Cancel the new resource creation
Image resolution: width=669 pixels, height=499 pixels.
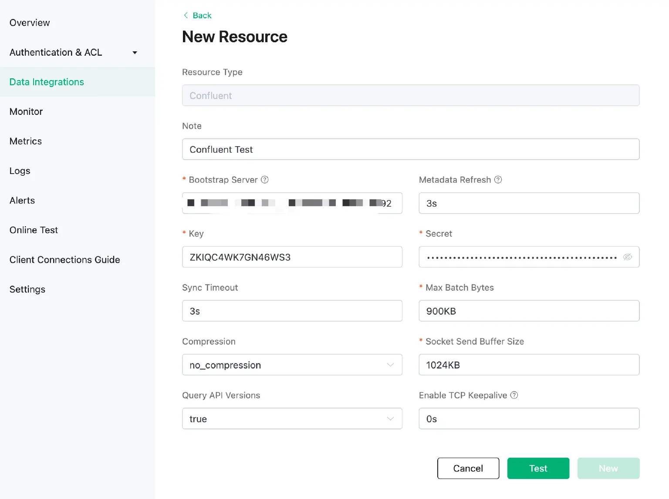pyautogui.click(x=468, y=468)
